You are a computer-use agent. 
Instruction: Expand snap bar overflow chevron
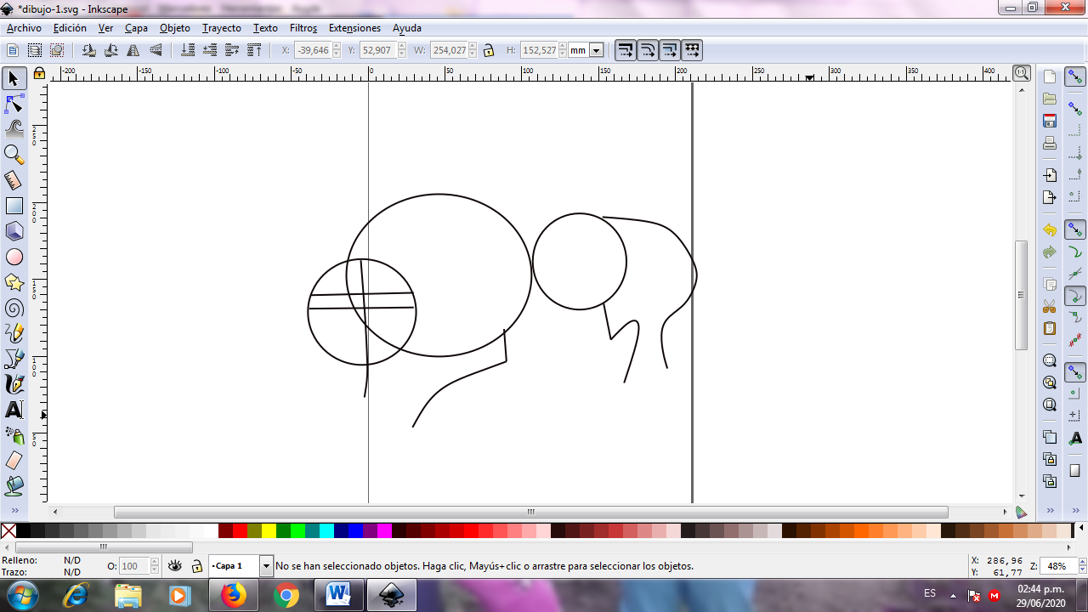click(1075, 511)
